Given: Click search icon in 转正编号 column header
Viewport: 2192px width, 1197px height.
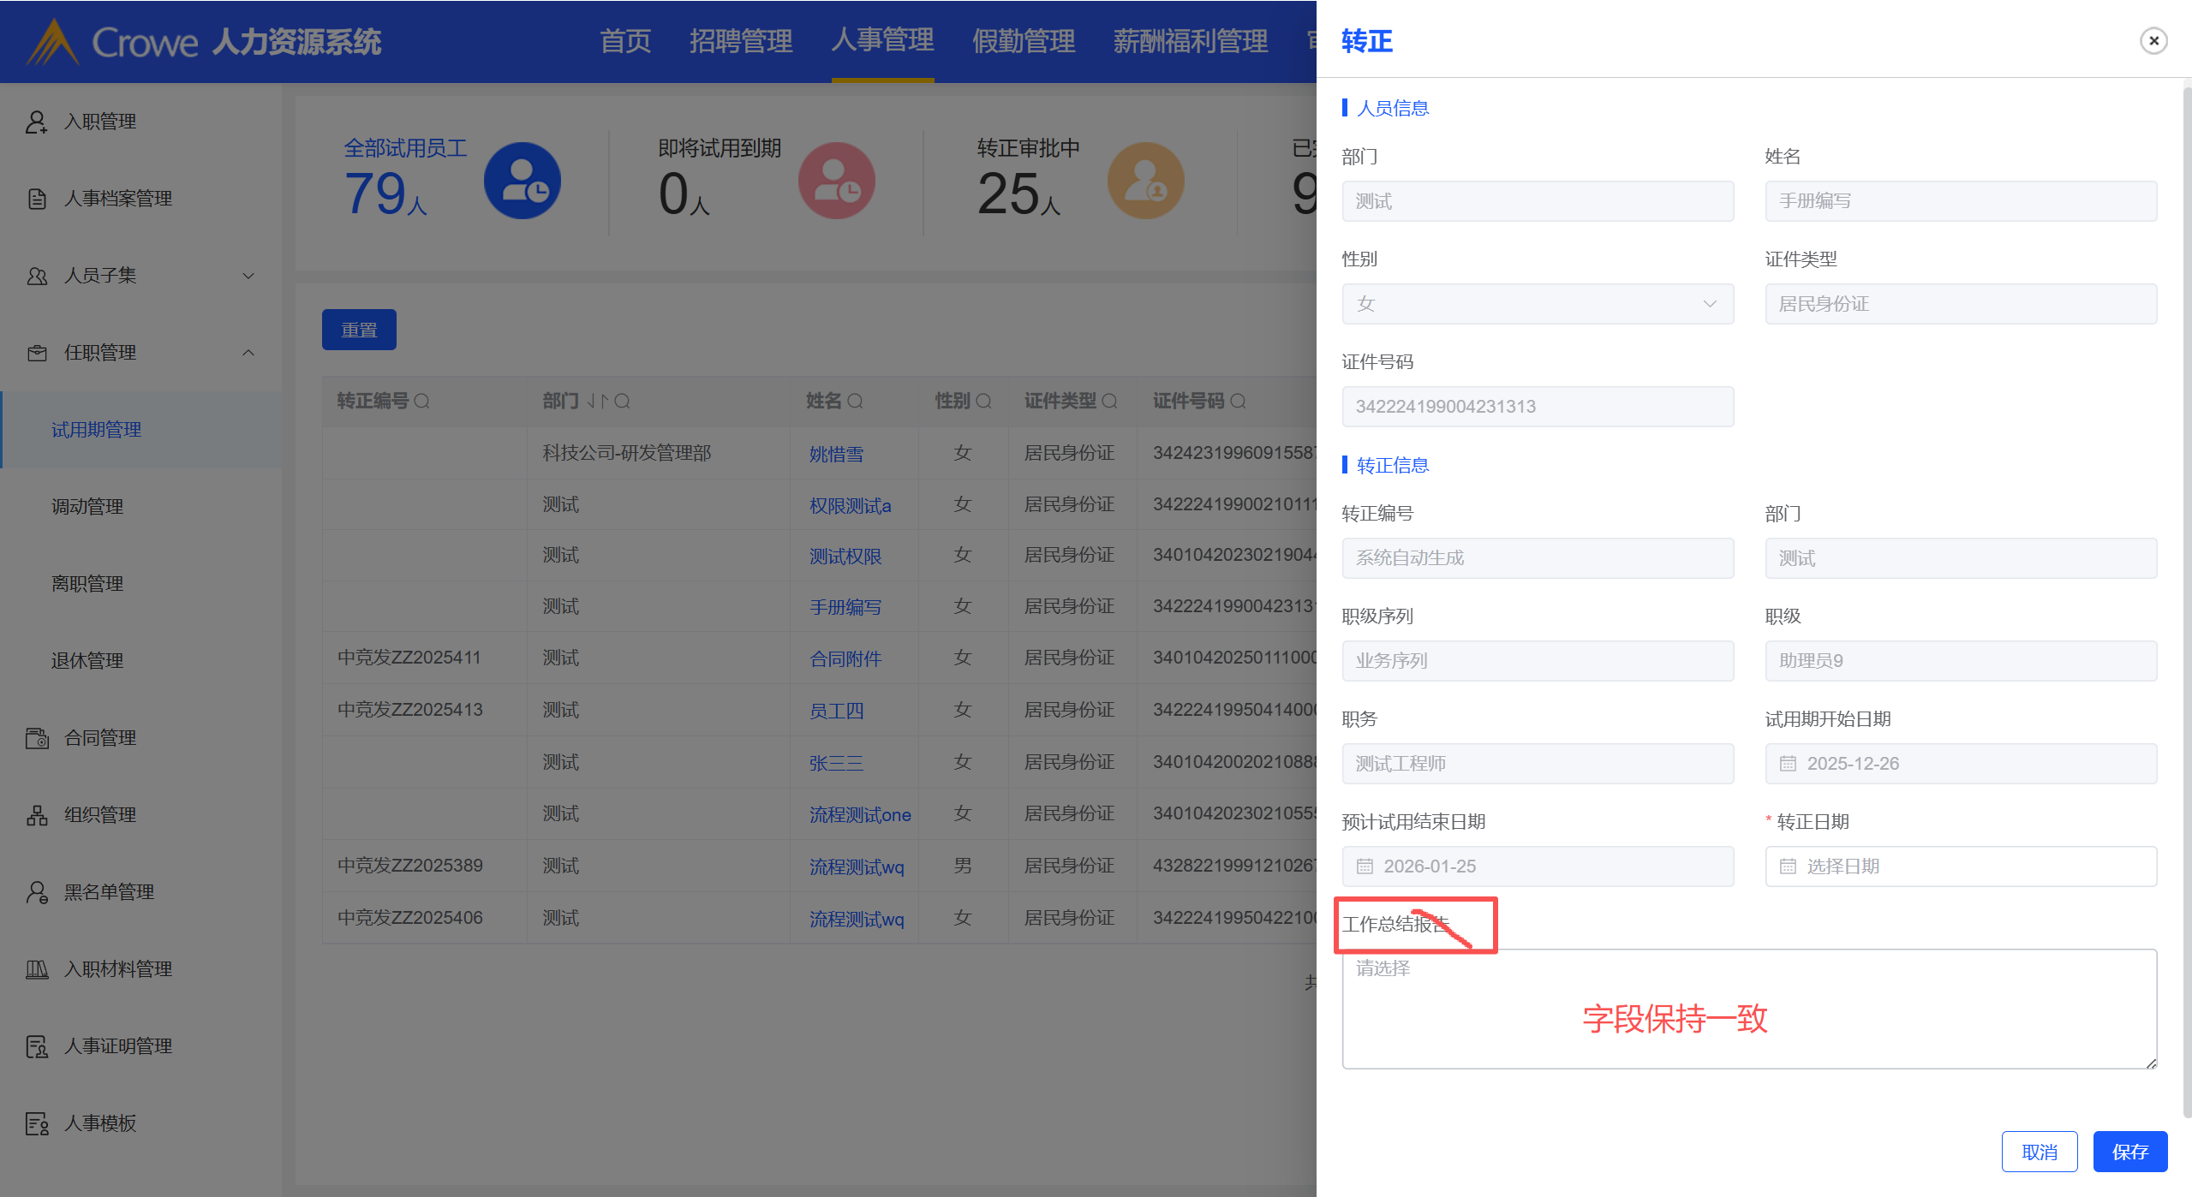Looking at the screenshot, I should (421, 402).
